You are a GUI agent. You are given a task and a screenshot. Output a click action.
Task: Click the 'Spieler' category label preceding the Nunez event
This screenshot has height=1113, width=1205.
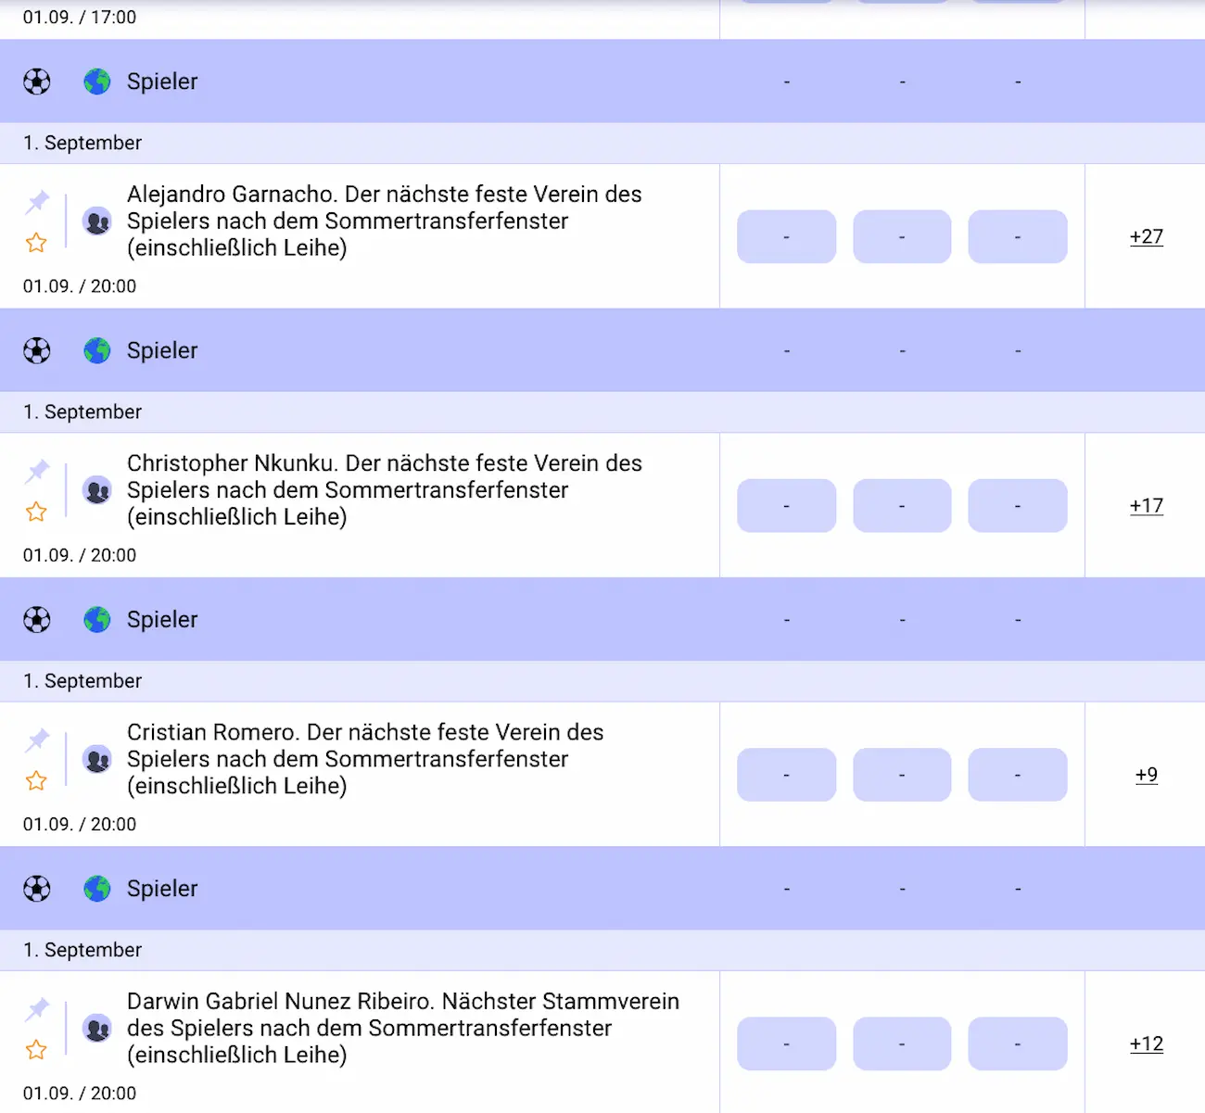pos(162,889)
